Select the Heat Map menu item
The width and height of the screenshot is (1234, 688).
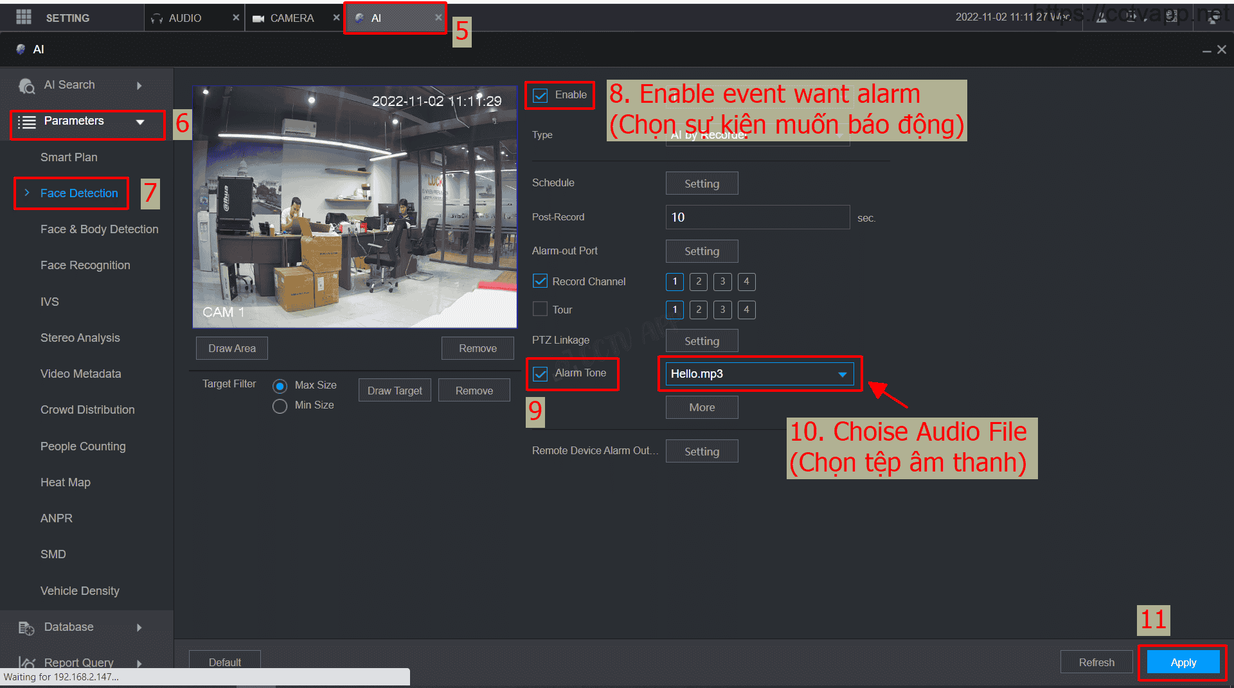65,482
